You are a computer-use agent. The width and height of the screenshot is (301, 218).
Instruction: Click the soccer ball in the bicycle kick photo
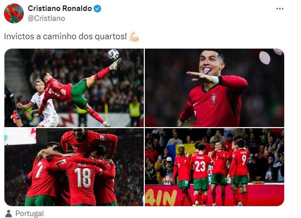[x=113, y=55]
